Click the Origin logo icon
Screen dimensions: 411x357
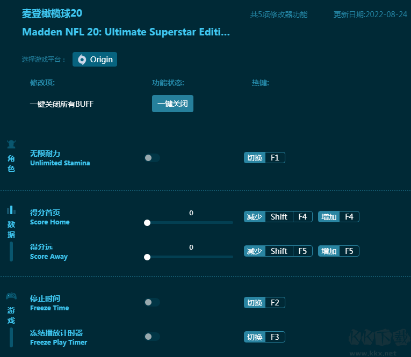coord(82,60)
